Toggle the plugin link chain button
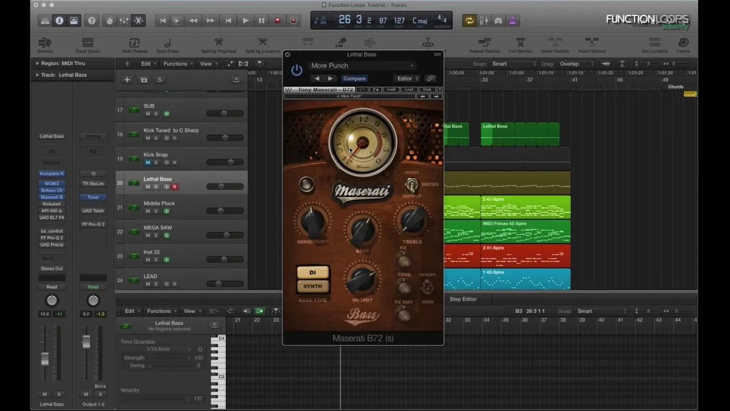This screenshot has width=730, height=411. click(x=431, y=78)
